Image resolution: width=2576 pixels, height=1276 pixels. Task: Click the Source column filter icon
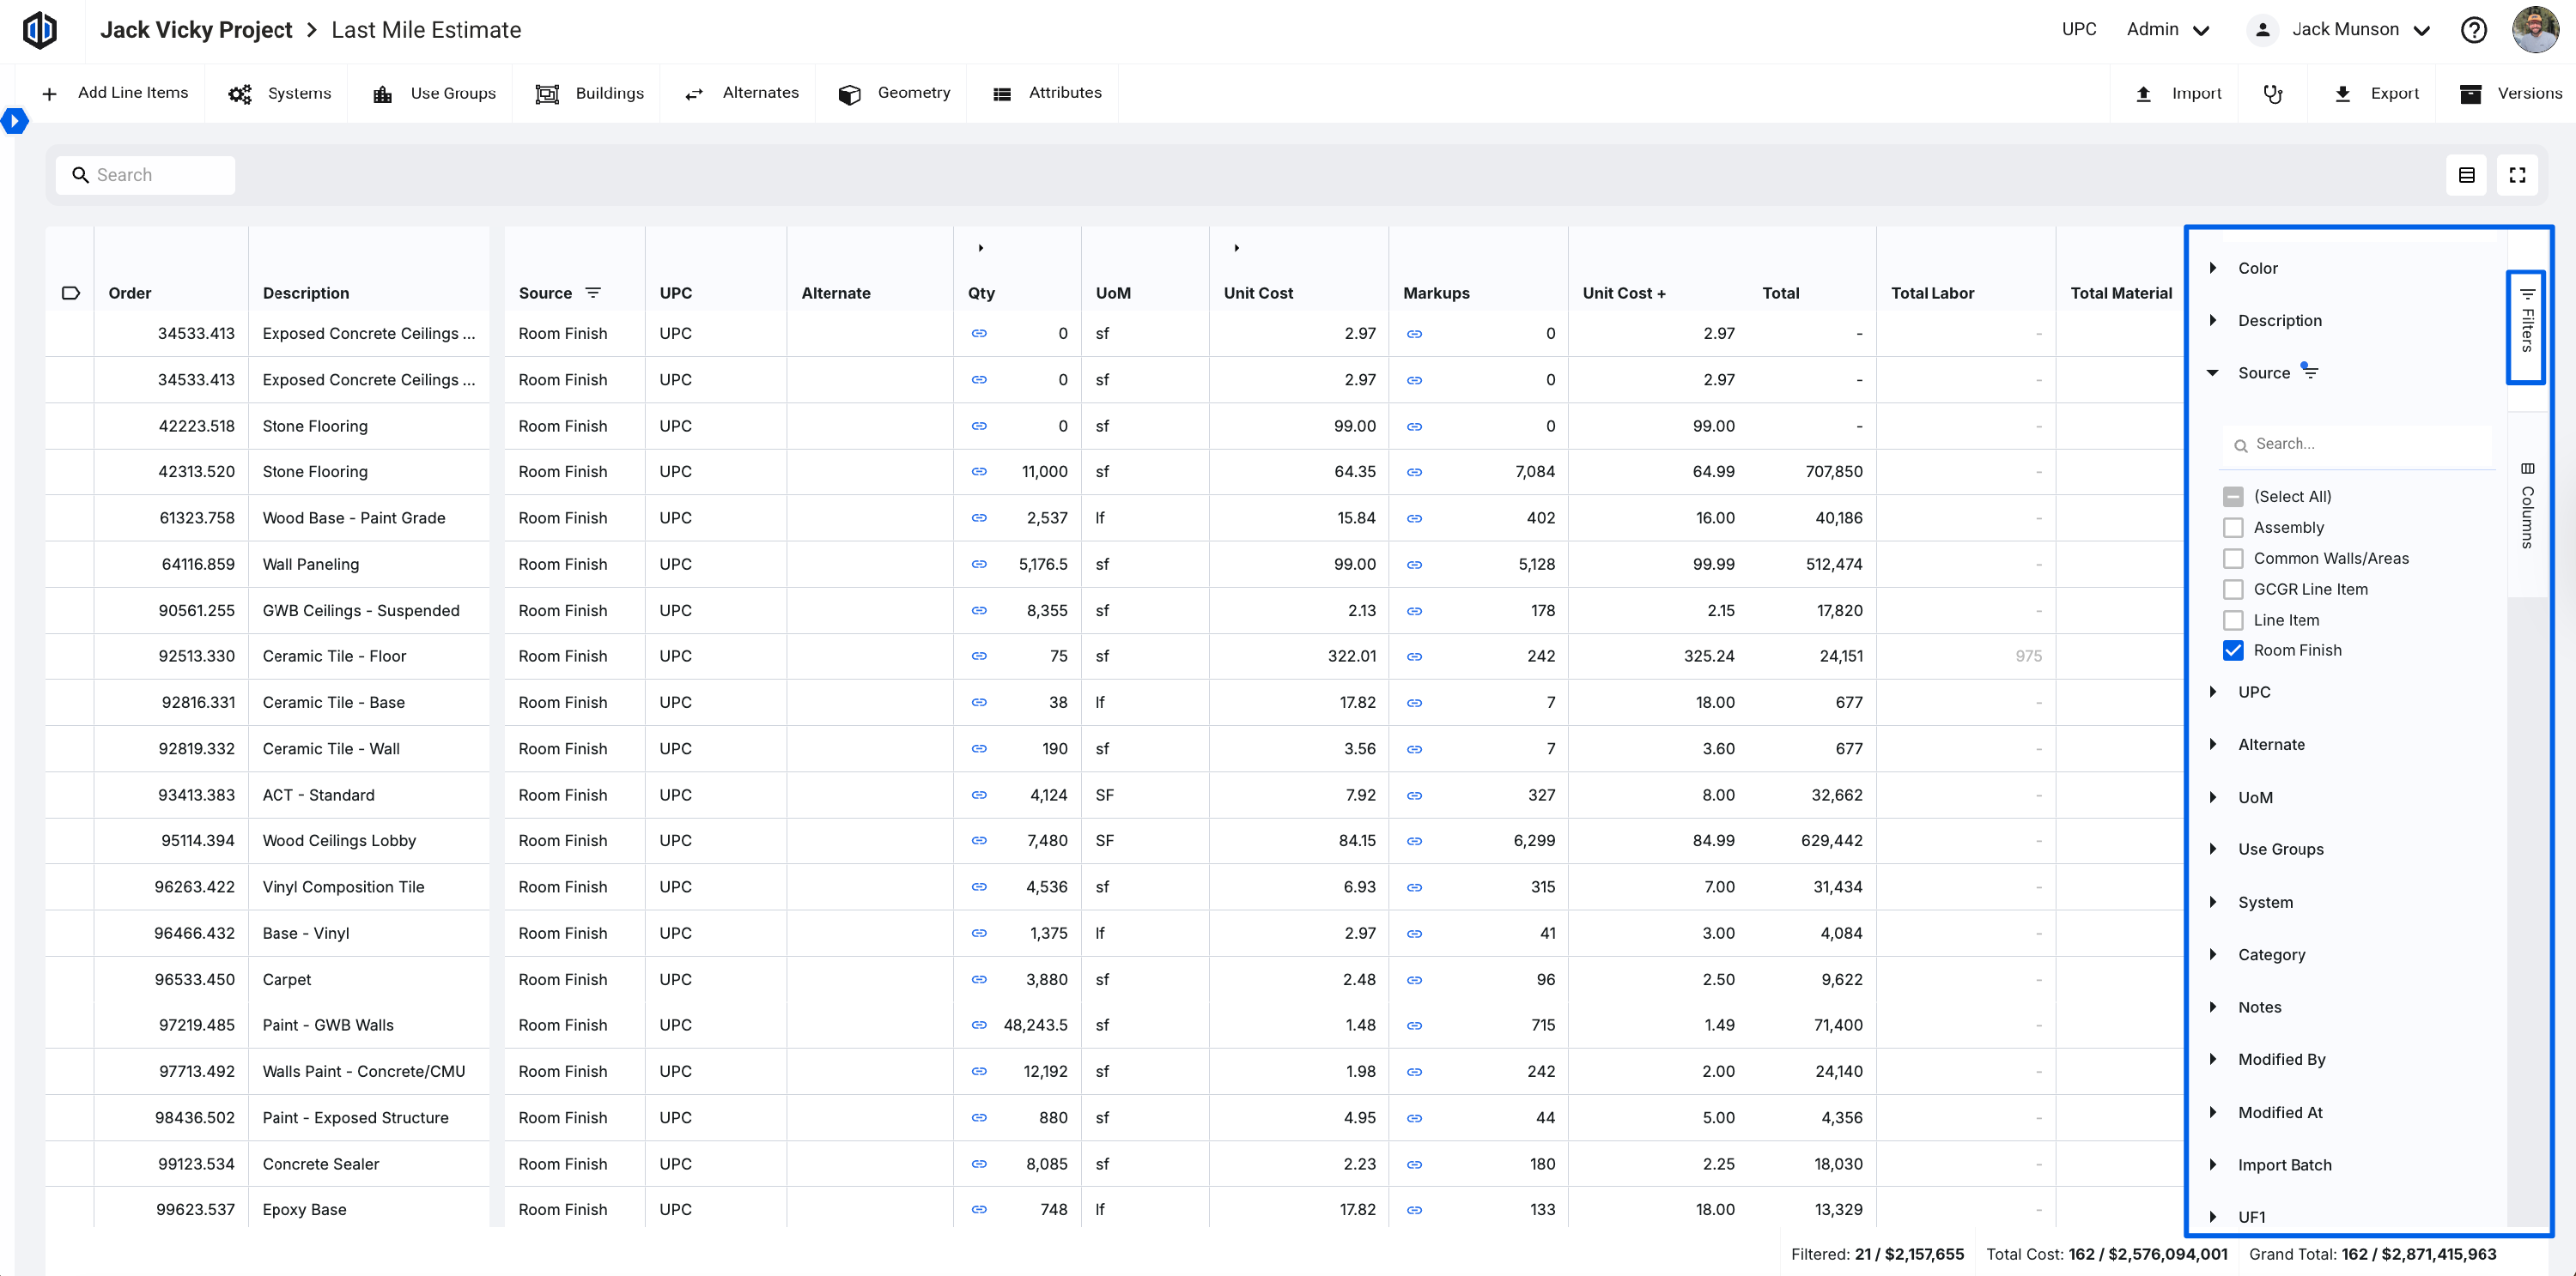click(x=593, y=293)
